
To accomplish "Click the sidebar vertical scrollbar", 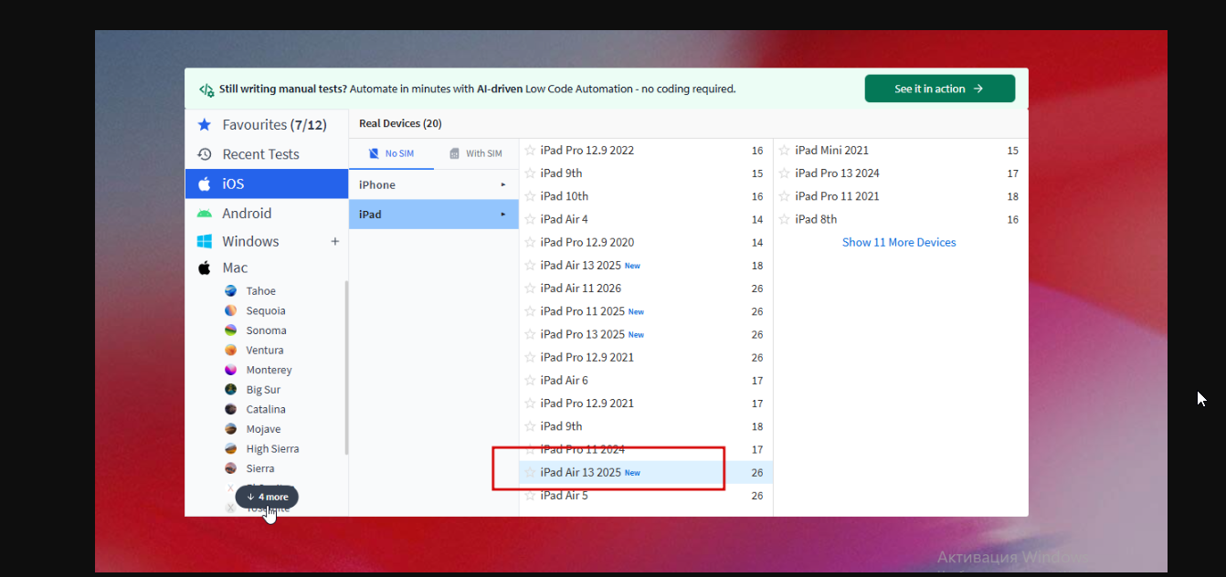I will (346, 368).
